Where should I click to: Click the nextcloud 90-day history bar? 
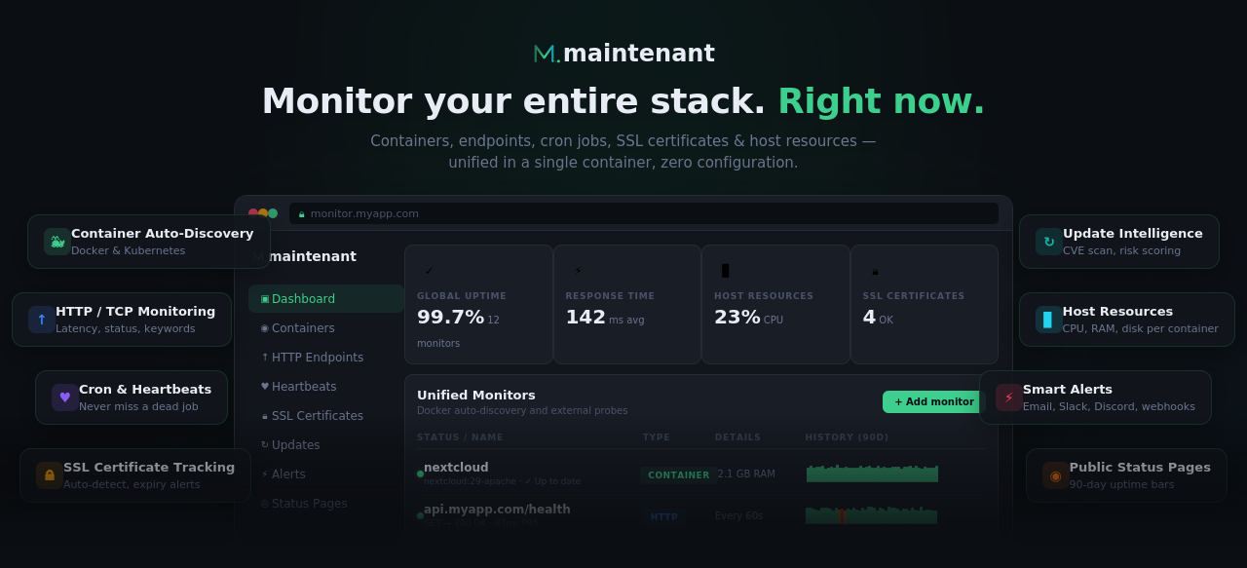click(870, 473)
